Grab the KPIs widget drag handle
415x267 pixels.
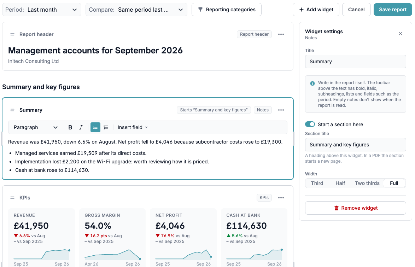pyautogui.click(x=12, y=198)
